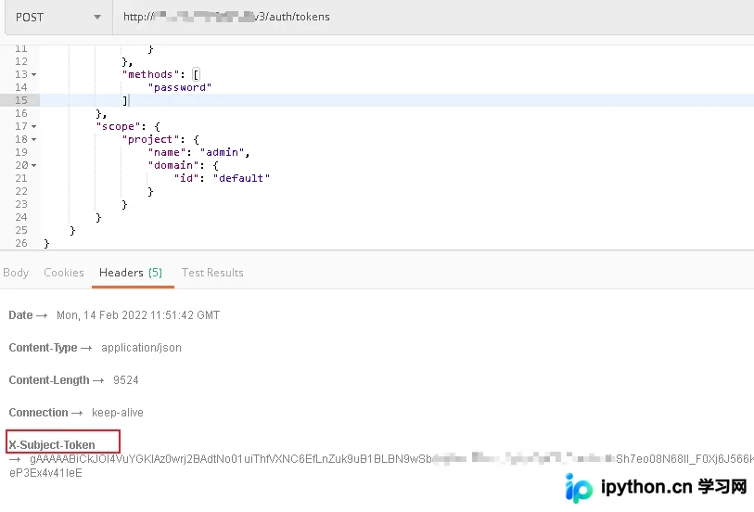Click the "id" key on line 21
754x512 pixels.
click(x=186, y=178)
